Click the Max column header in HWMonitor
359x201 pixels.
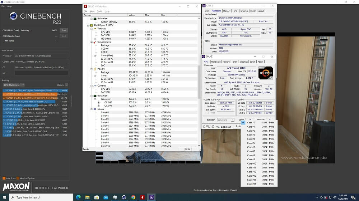tap(168, 15)
